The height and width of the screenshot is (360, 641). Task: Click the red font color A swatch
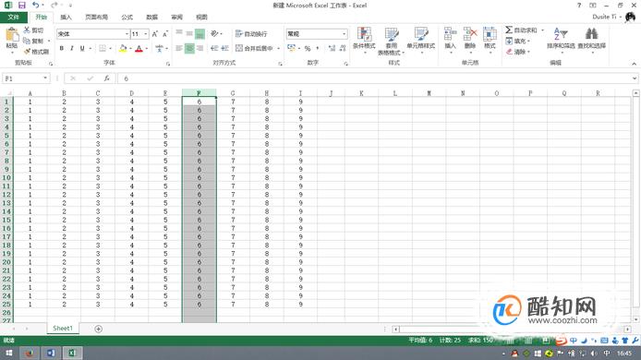139,48
